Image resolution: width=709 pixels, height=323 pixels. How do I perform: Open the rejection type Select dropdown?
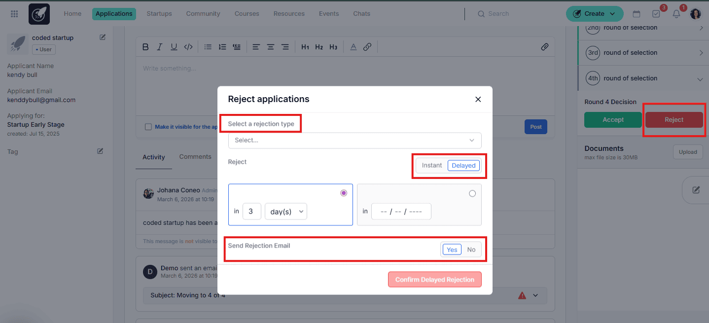tap(354, 141)
